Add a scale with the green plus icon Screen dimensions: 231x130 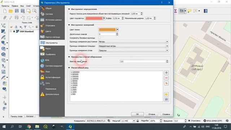coord(166,73)
